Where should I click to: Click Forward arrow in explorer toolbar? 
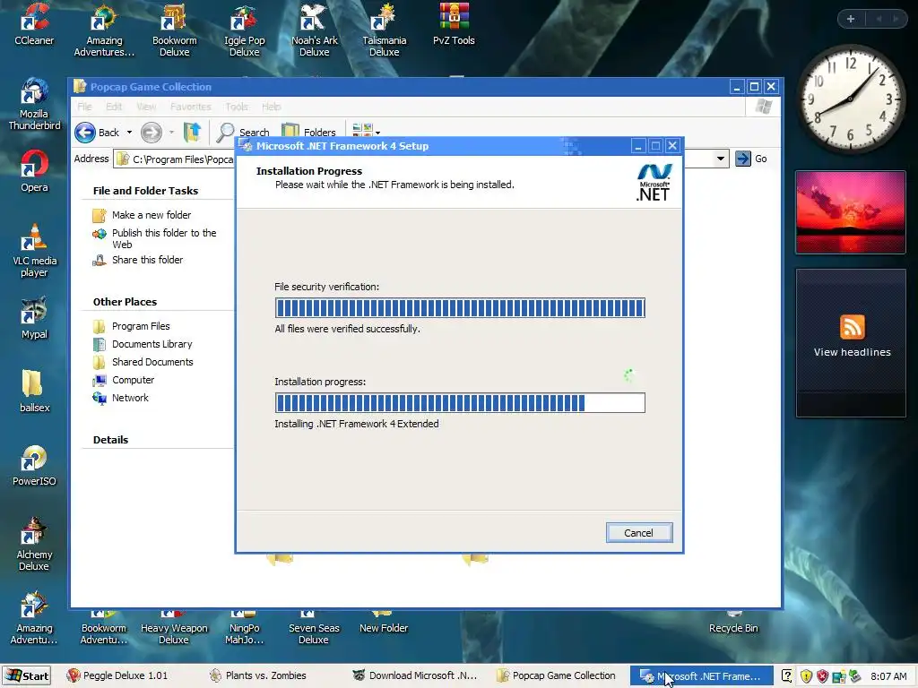click(x=151, y=133)
